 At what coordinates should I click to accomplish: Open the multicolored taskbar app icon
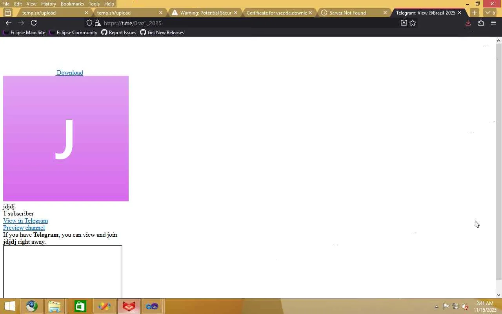[x=104, y=306]
